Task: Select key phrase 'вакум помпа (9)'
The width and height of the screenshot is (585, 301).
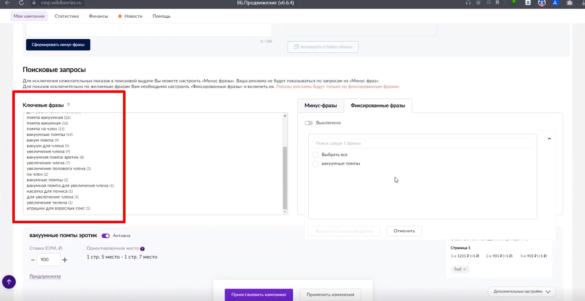Action: tap(43, 140)
